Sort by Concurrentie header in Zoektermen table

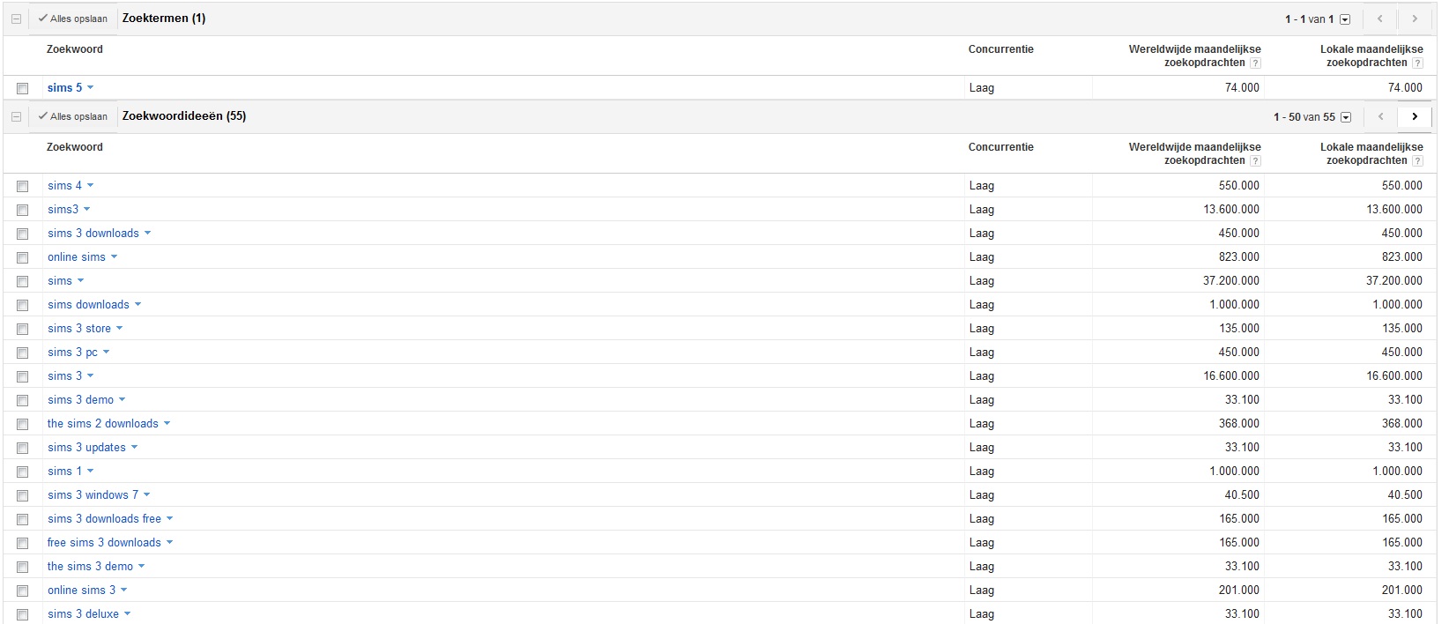pyautogui.click(x=1001, y=49)
